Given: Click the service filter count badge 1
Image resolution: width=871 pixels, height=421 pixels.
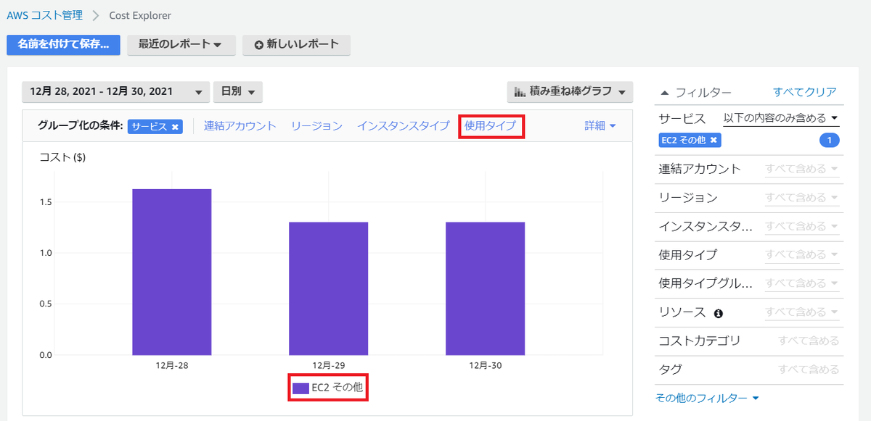Looking at the screenshot, I should (830, 141).
